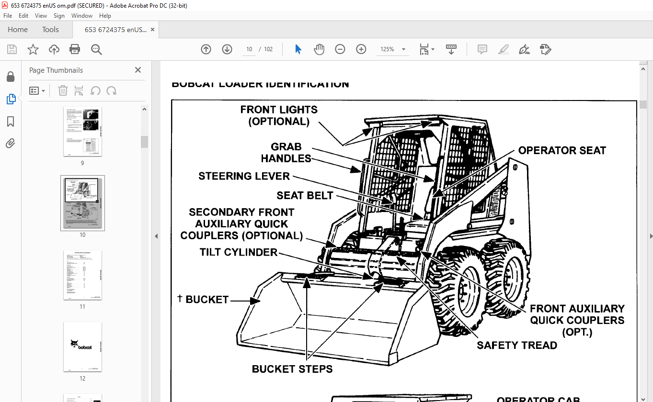Click the Home tab button
This screenshot has height=402, width=653.
coord(18,30)
